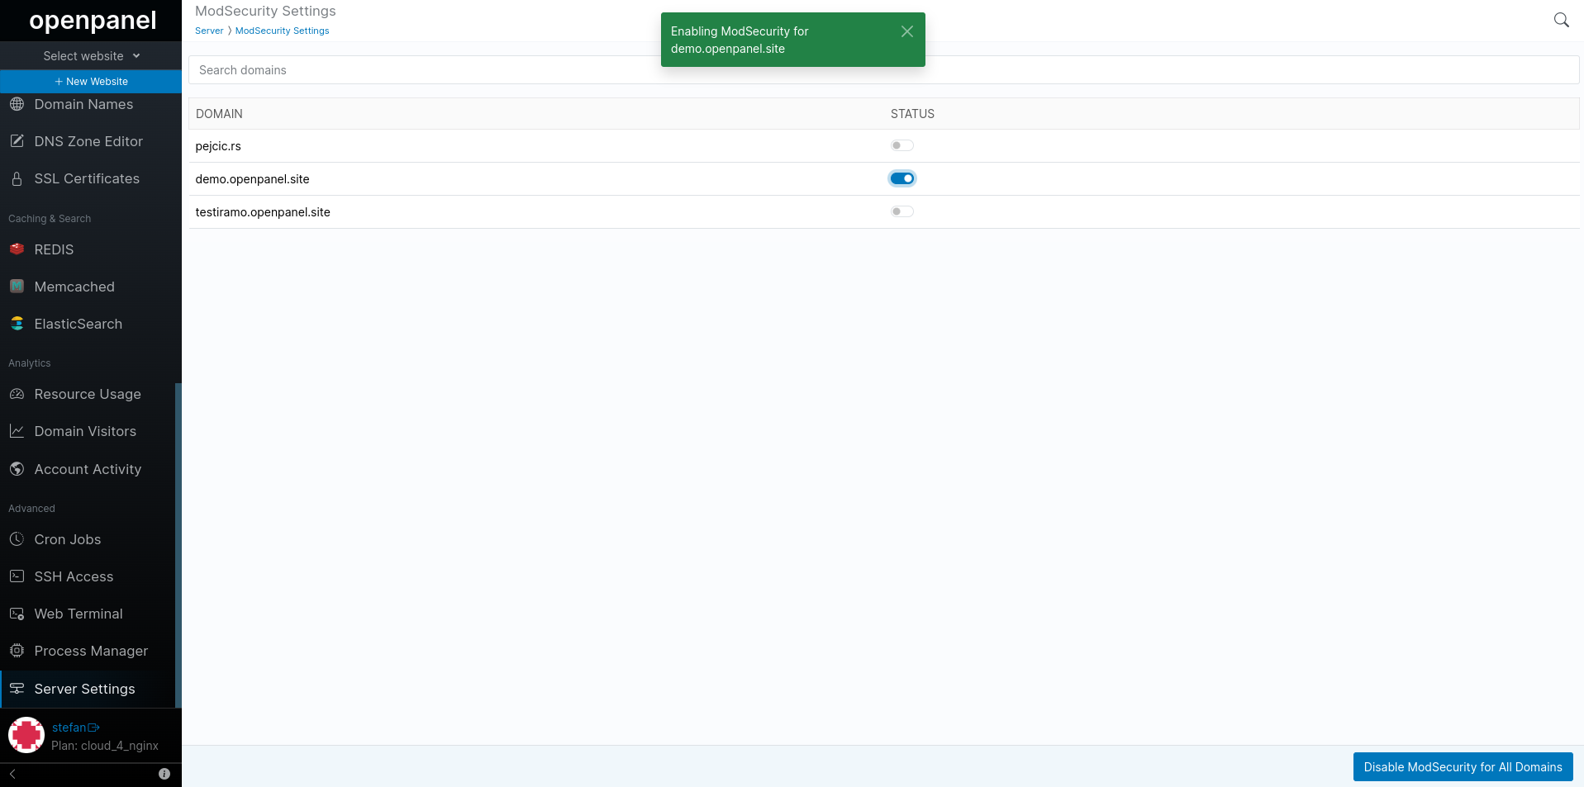Click the Server Settings icon
Image resolution: width=1584 pixels, height=787 pixels.
point(17,689)
